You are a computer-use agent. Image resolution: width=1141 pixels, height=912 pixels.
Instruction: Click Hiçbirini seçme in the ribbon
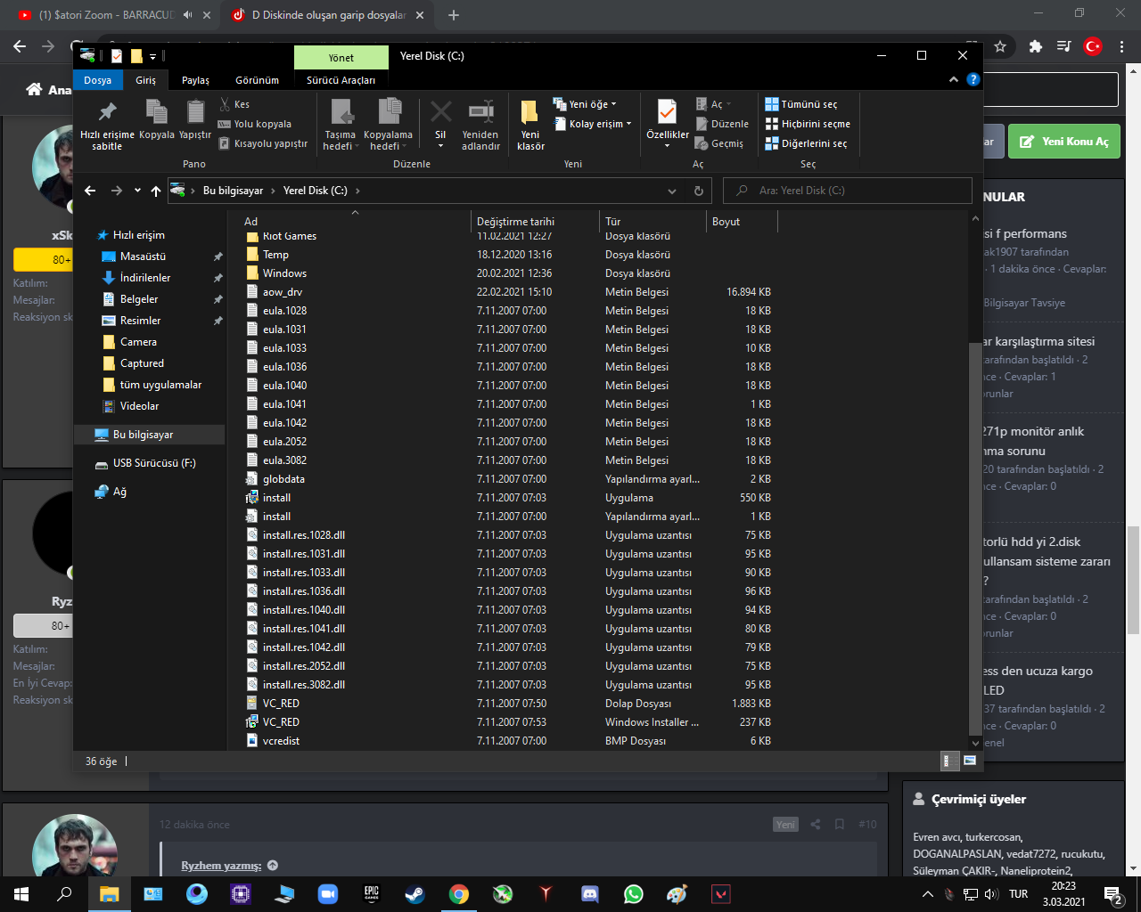808,124
